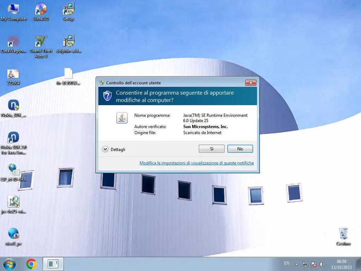Activate the pinned taskbar program window
The width and height of the screenshot is (361, 271).
[x=53, y=264]
